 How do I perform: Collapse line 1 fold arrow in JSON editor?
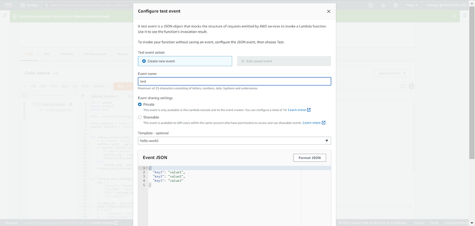(x=147, y=168)
